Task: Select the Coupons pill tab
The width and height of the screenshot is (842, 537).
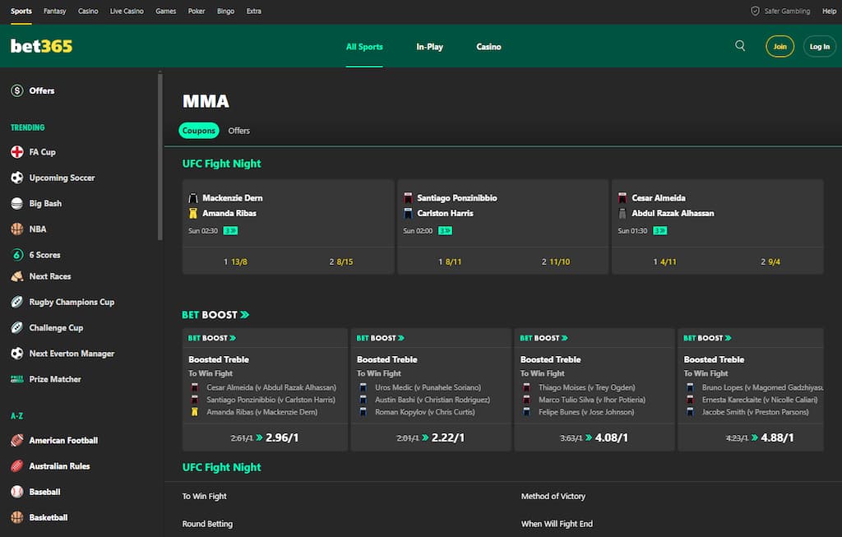Action: 199,131
